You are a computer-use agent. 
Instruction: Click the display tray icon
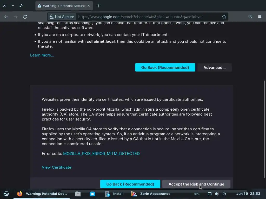point(210,194)
